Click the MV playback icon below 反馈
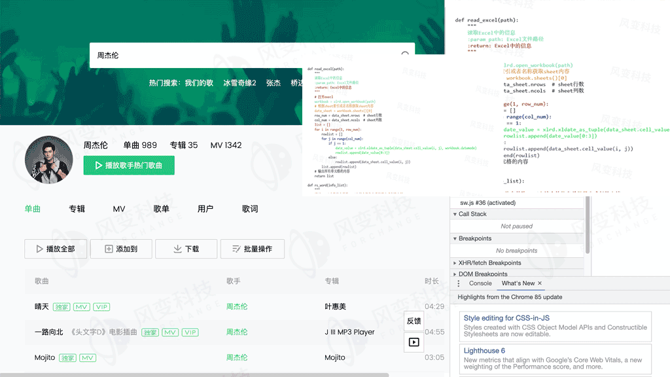The width and height of the screenshot is (670, 377). tap(414, 341)
